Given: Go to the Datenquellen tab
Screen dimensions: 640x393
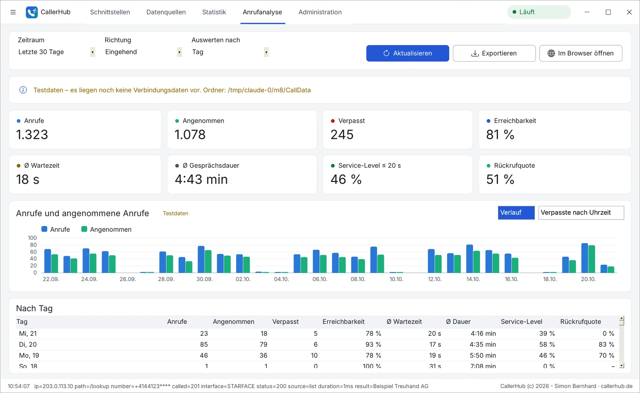Looking at the screenshot, I should 166,12.
